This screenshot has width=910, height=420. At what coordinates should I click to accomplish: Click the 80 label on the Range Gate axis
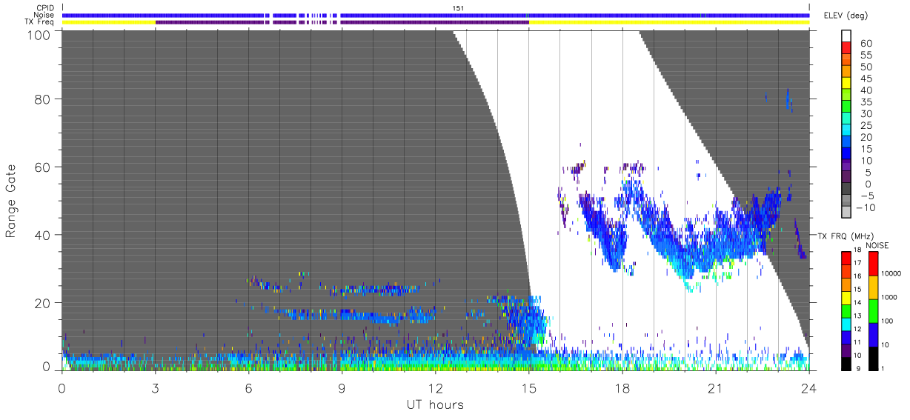coord(43,99)
